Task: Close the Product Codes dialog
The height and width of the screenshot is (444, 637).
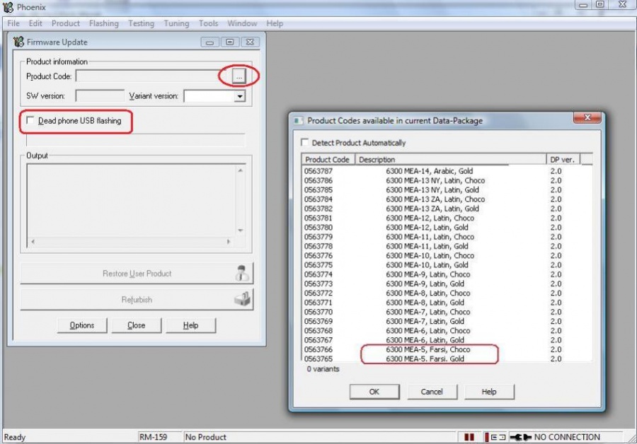Action: 587,117
